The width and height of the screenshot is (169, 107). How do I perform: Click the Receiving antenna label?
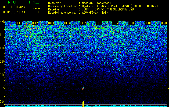pos(62,13)
